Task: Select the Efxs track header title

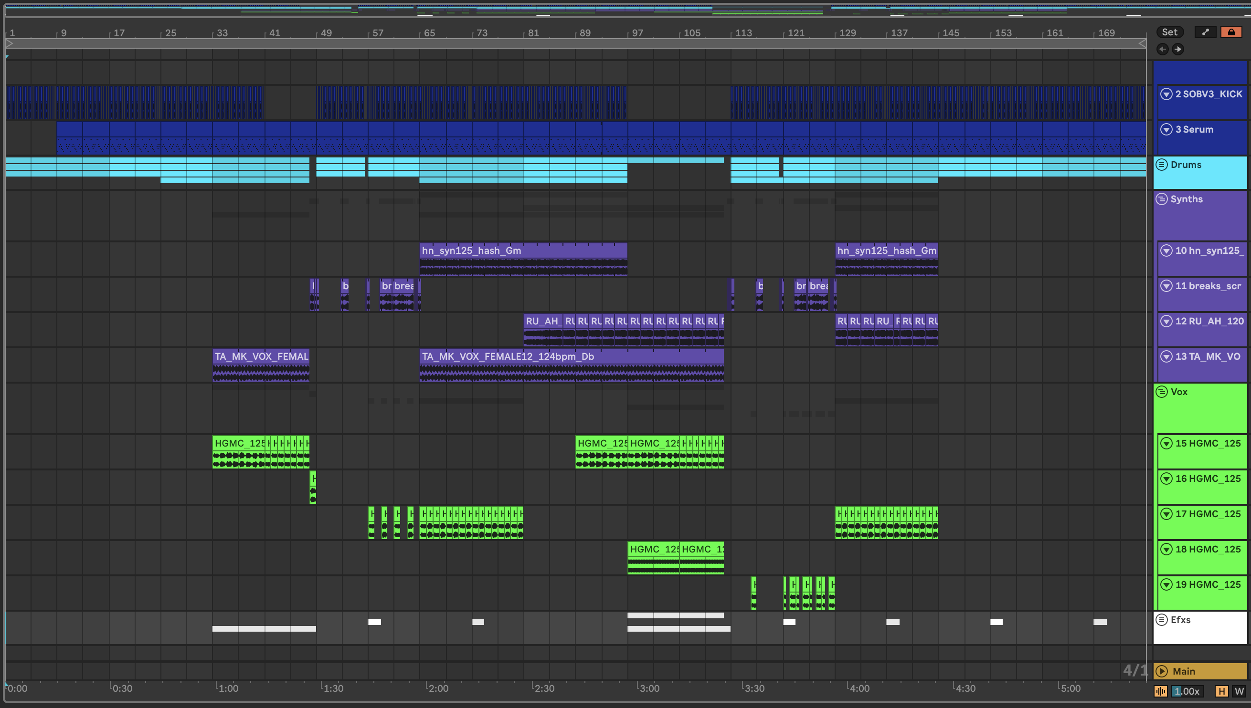Action: click(x=1180, y=619)
